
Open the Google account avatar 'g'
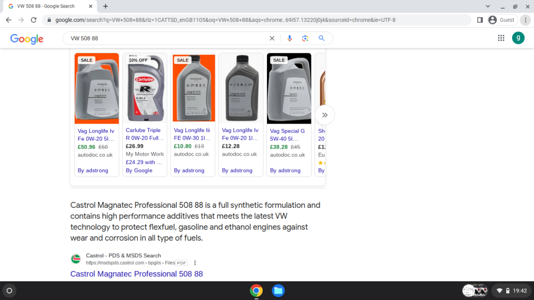tap(519, 38)
